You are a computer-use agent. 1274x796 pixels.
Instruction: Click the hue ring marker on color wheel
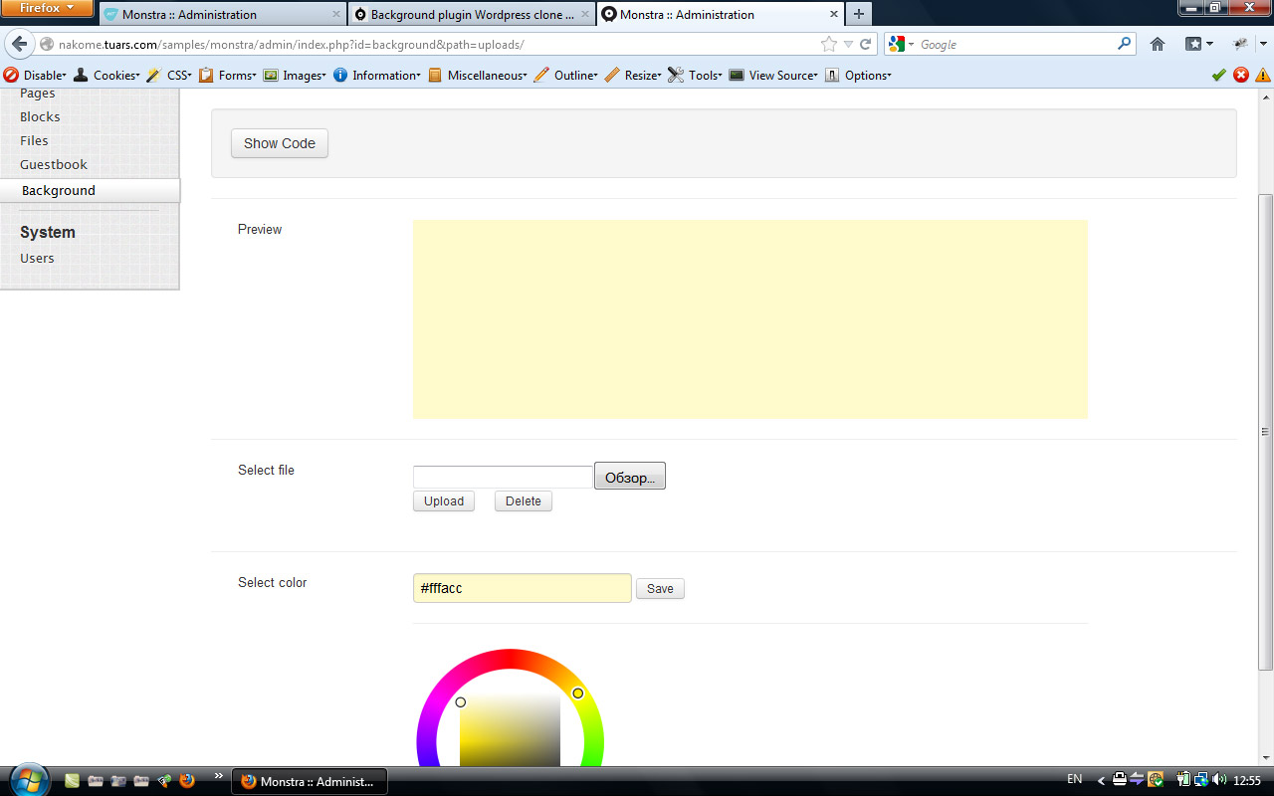577,693
